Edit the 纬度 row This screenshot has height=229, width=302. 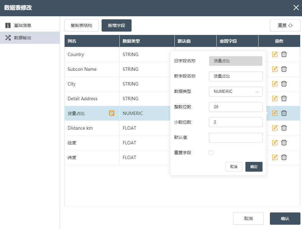click(x=275, y=157)
